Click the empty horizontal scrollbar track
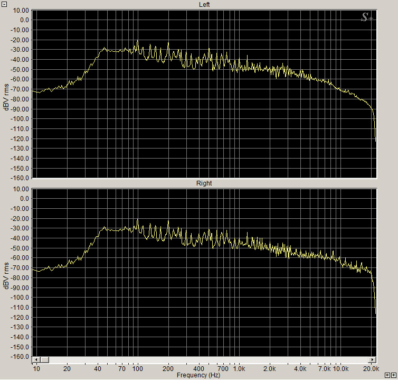Image resolution: width=398 pixels, height=380 pixels. [211, 360]
